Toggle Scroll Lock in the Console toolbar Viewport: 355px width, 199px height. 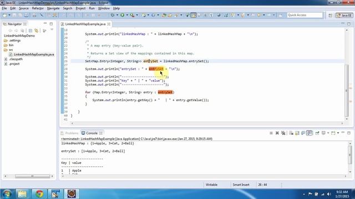pyautogui.click(x=297, y=133)
